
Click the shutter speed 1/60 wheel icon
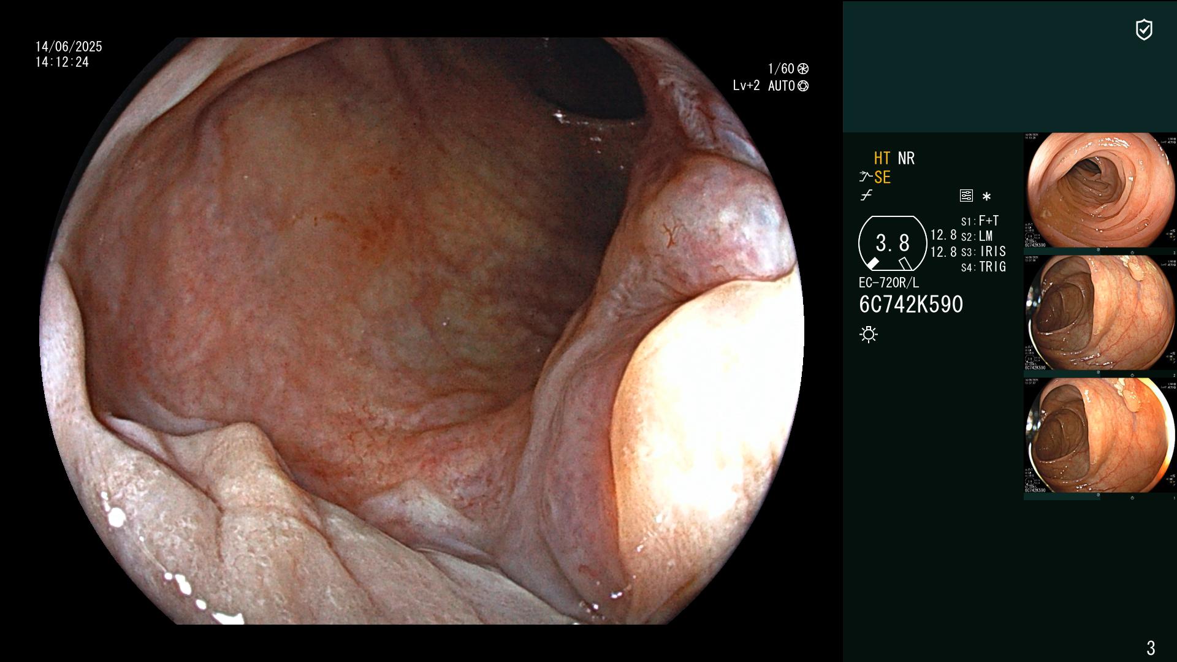point(803,69)
